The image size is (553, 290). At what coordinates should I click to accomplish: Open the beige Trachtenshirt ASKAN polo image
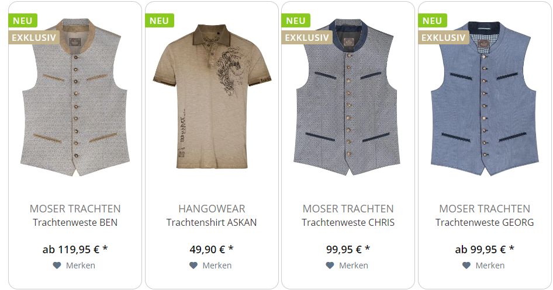pos(212,96)
